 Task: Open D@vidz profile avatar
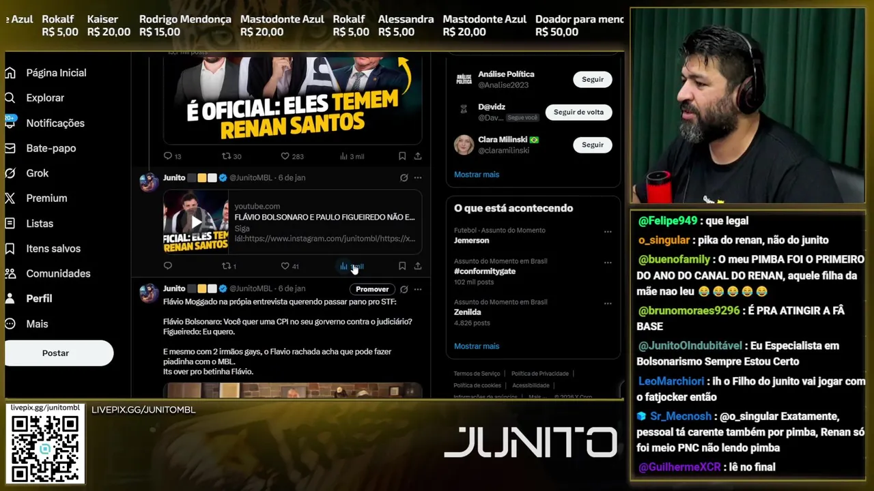pyautogui.click(x=464, y=109)
